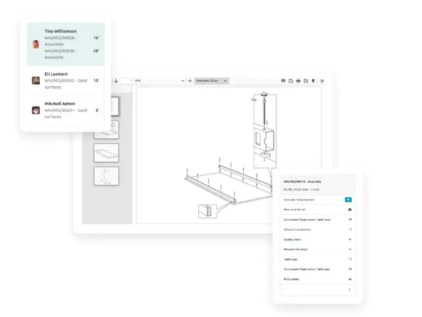The image size is (422, 317).
Task: Expand the PDF toolbar tools chevron menu
Action: pos(322,81)
